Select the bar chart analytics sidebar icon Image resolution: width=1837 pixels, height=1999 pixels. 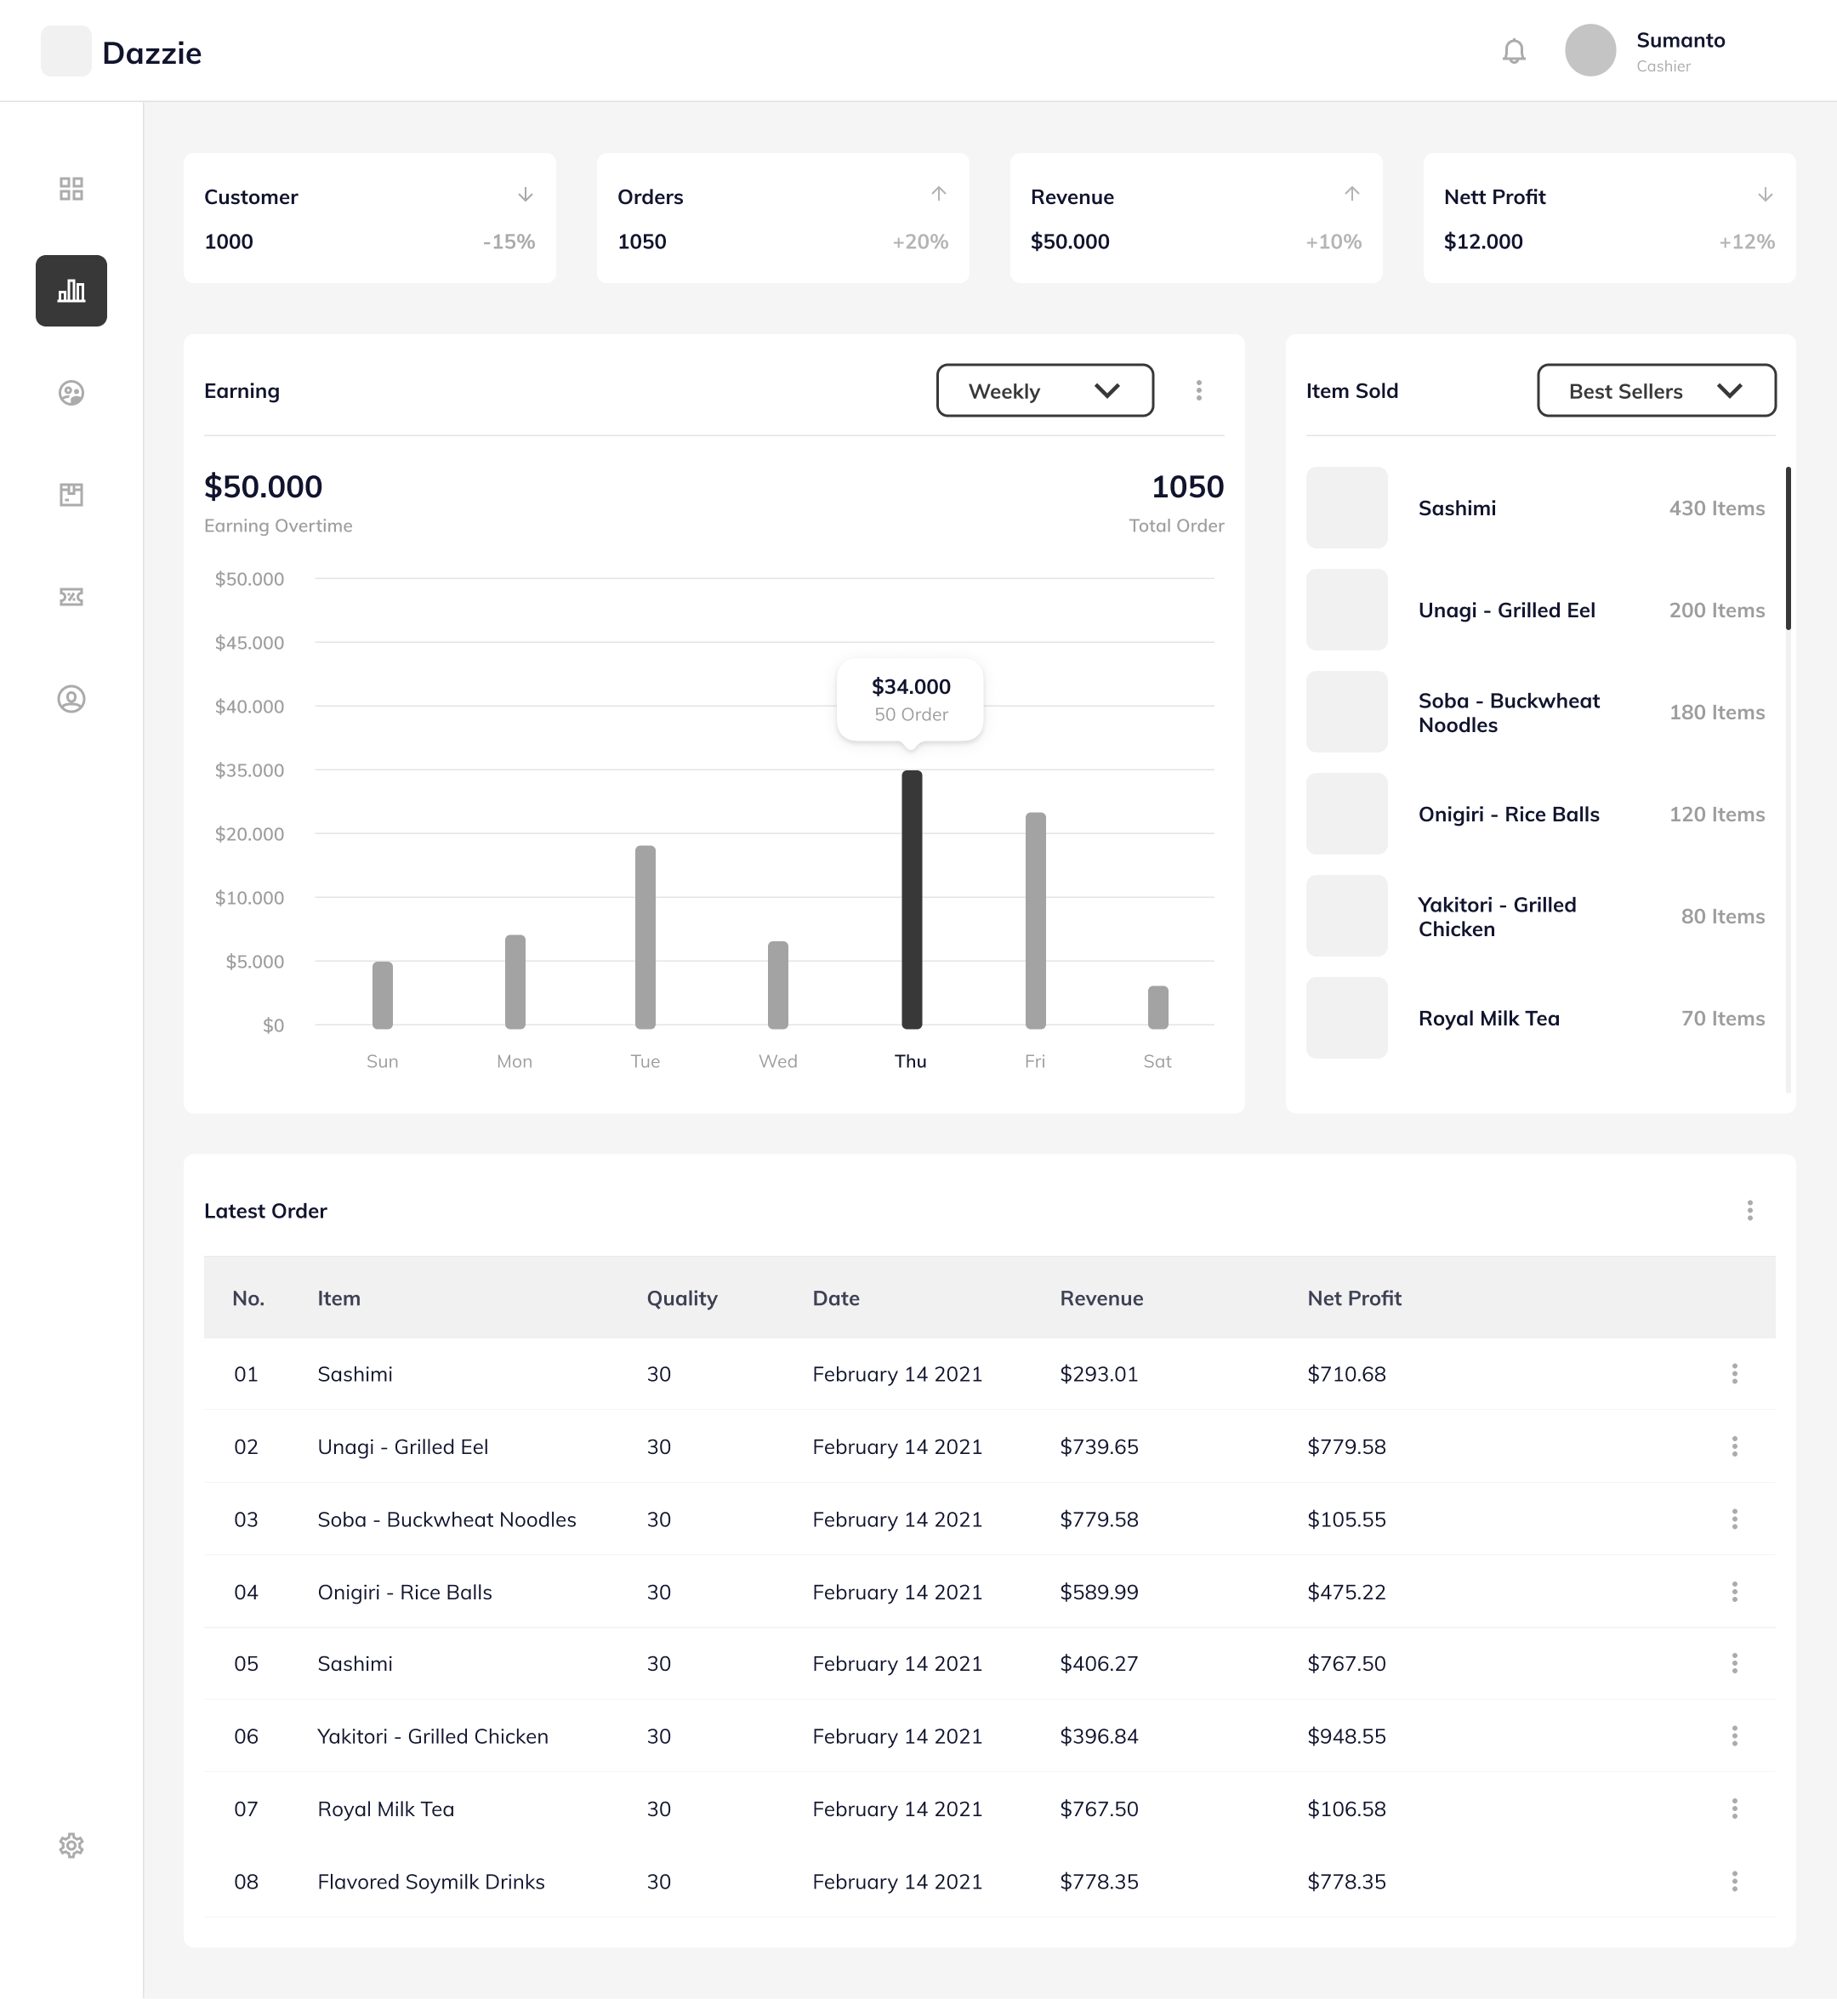(x=71, y=290)
